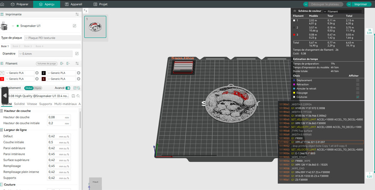This screenshot has height=190, width=375.
Task: Show Annuler le retrait in preview
Action: pyautogui.click(x=358, y=88)
